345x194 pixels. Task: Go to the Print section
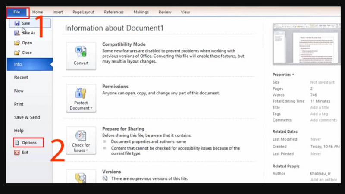(x=19, y=104)
